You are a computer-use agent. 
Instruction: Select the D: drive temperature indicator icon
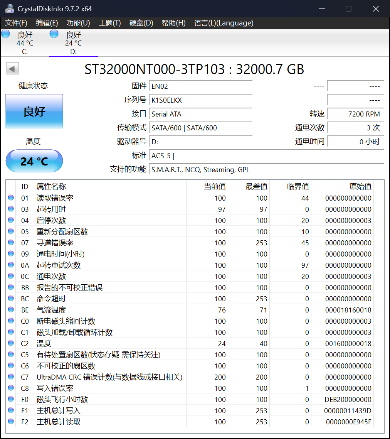coord(53,34)
